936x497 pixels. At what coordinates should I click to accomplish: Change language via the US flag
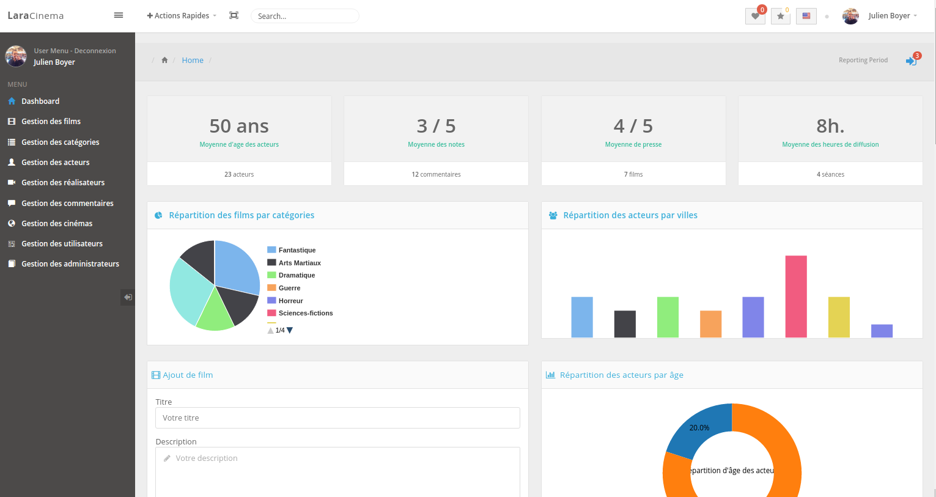806,17
